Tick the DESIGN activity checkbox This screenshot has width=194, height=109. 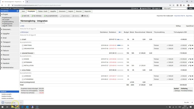(x=23, y=59)
